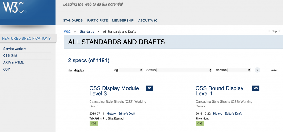Click the Skip link

274,31
